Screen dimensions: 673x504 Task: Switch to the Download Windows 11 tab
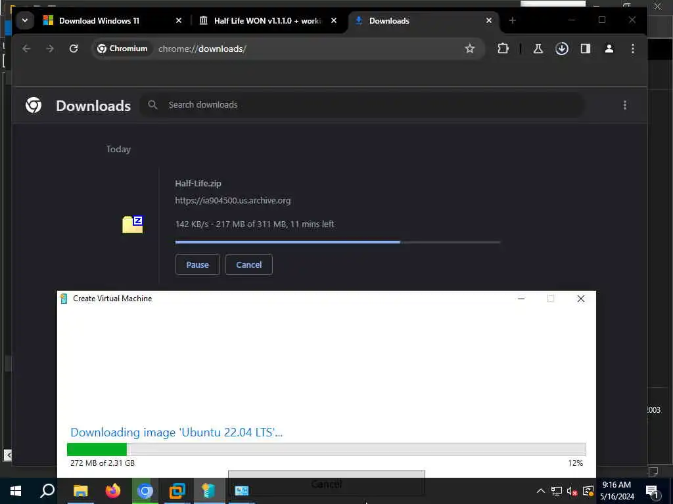(x=113, y=20)
